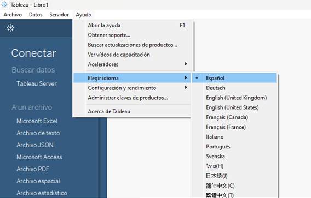Connect to Archivo de texto

coord(38,133)
